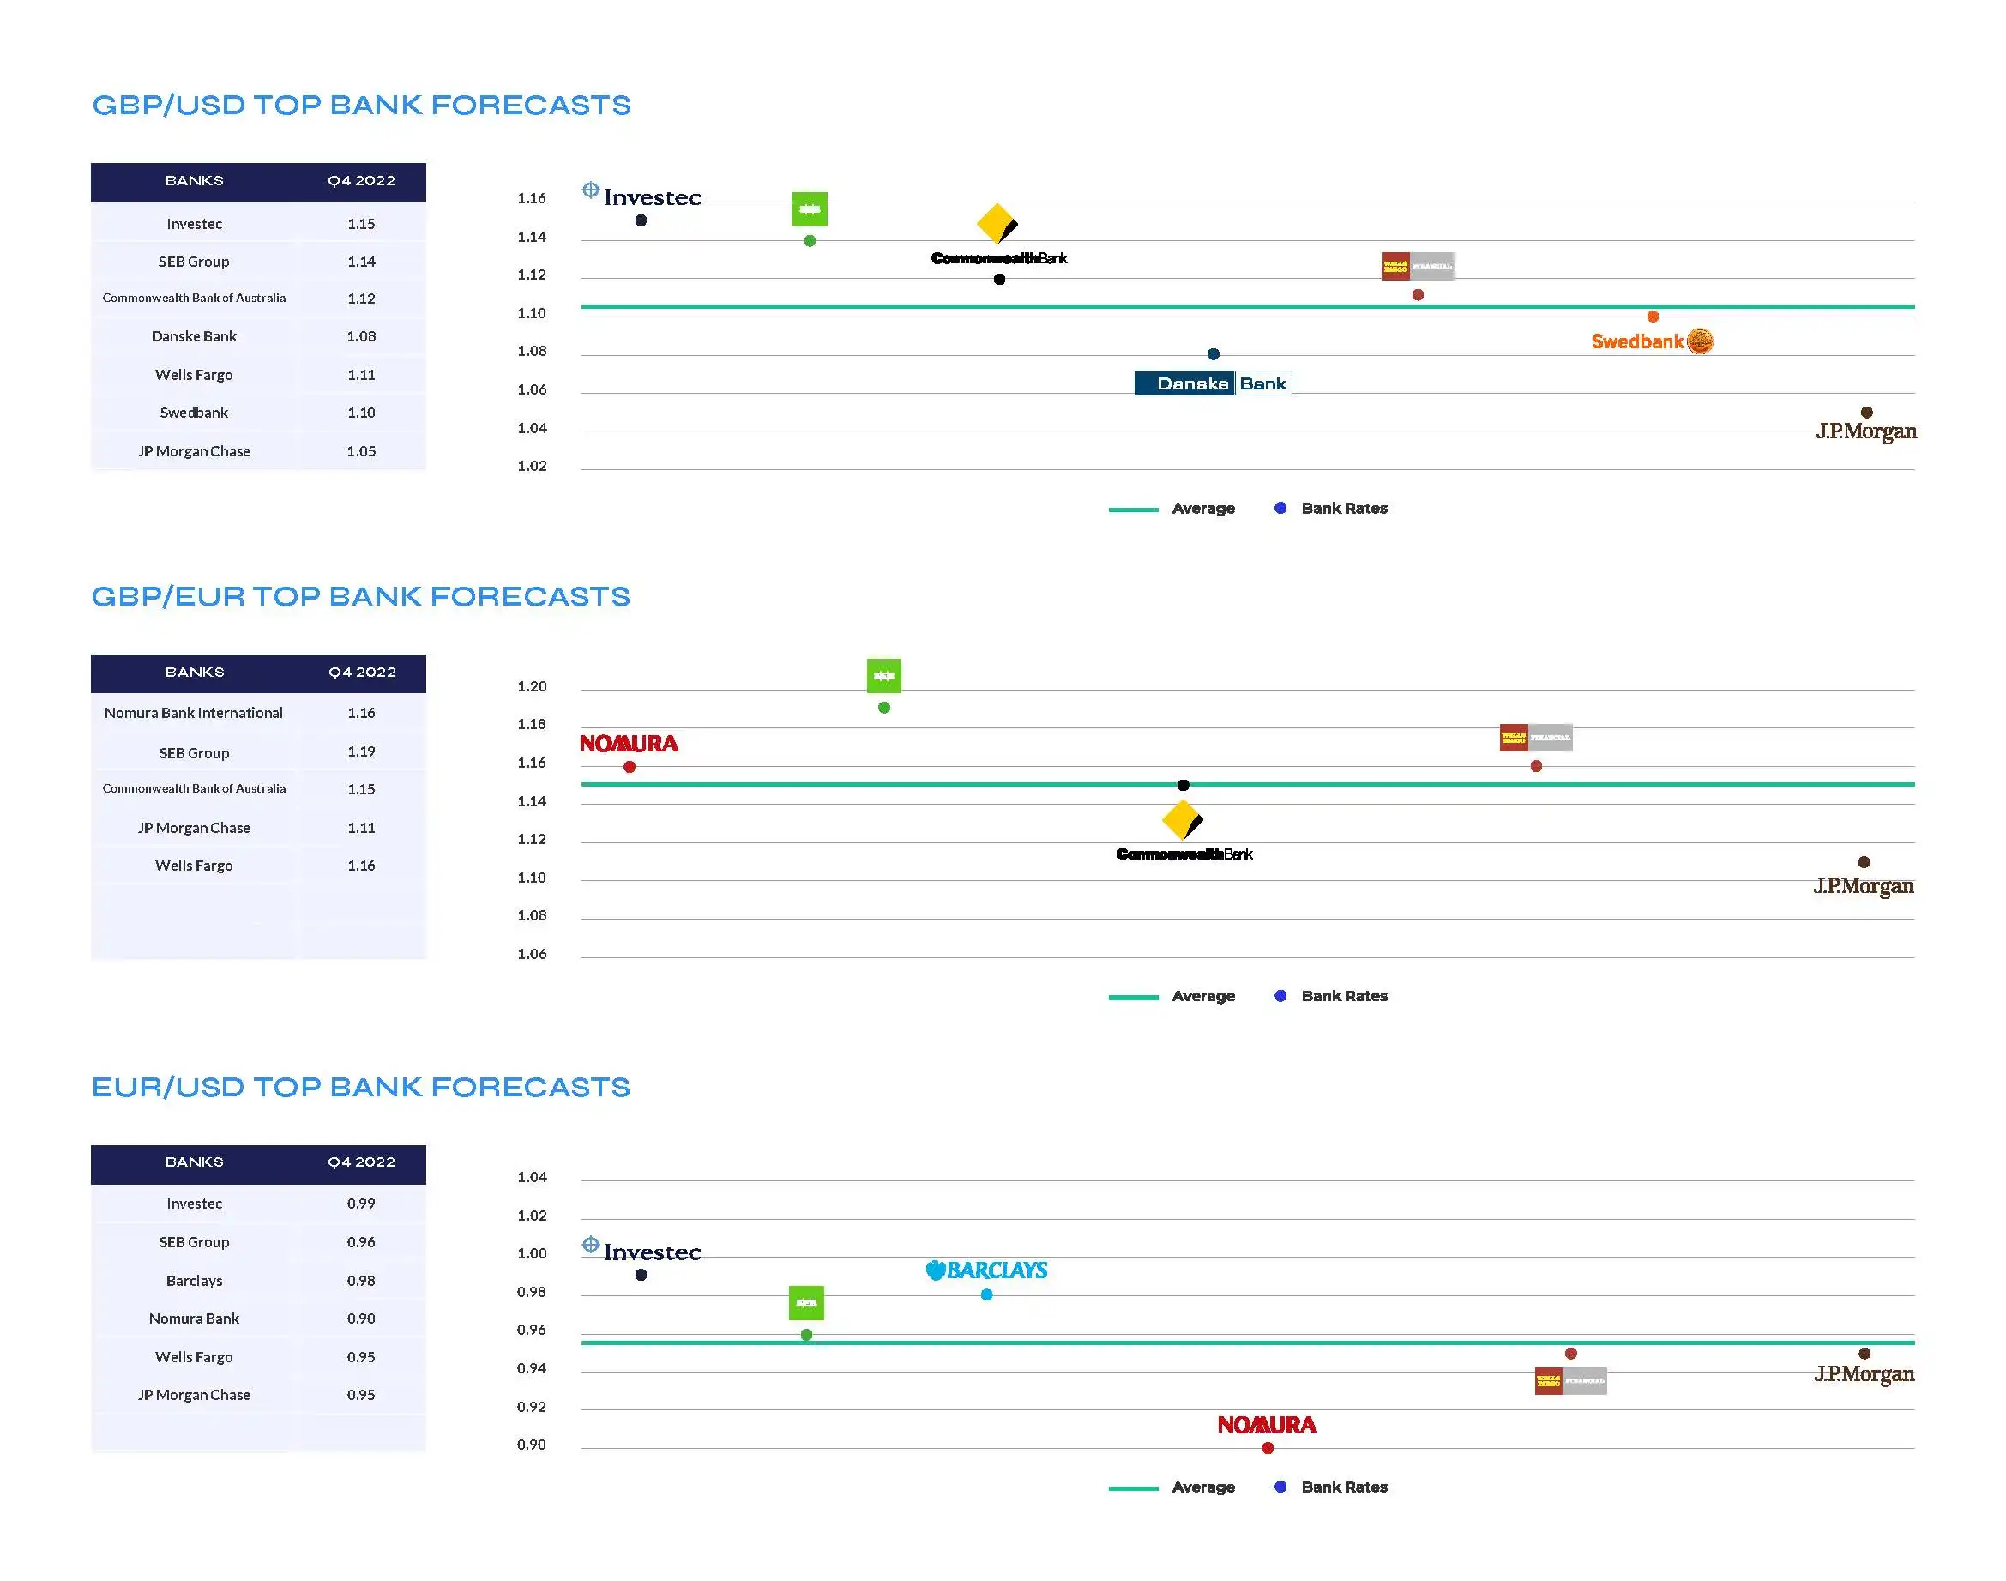2006x1581 pixels.
Task: Click the Wells Fargo logo in EUR/USD chart
Action: 1571,1381
